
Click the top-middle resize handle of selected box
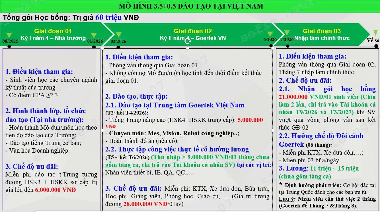pos(188,48)
